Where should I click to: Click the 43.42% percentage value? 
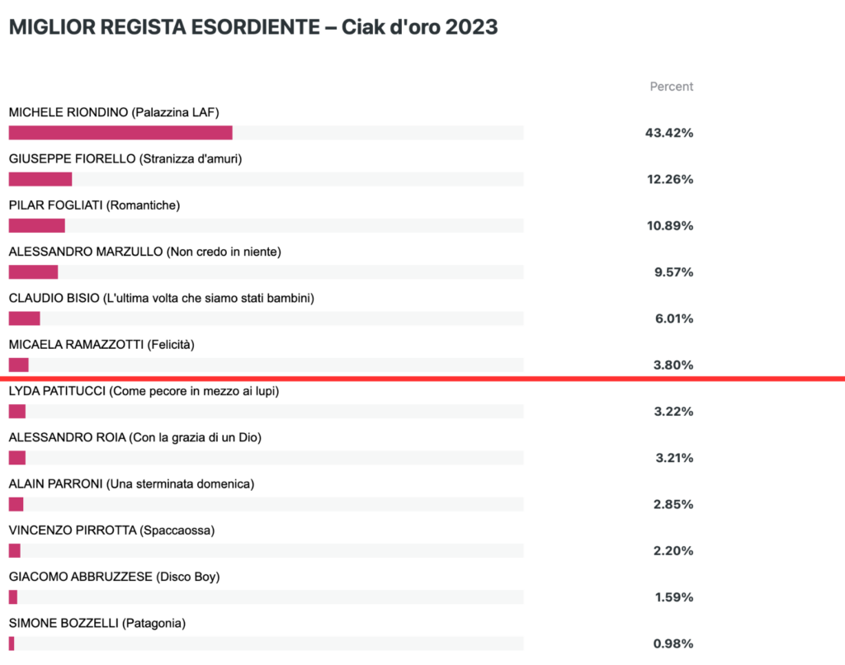coord(669,133)
